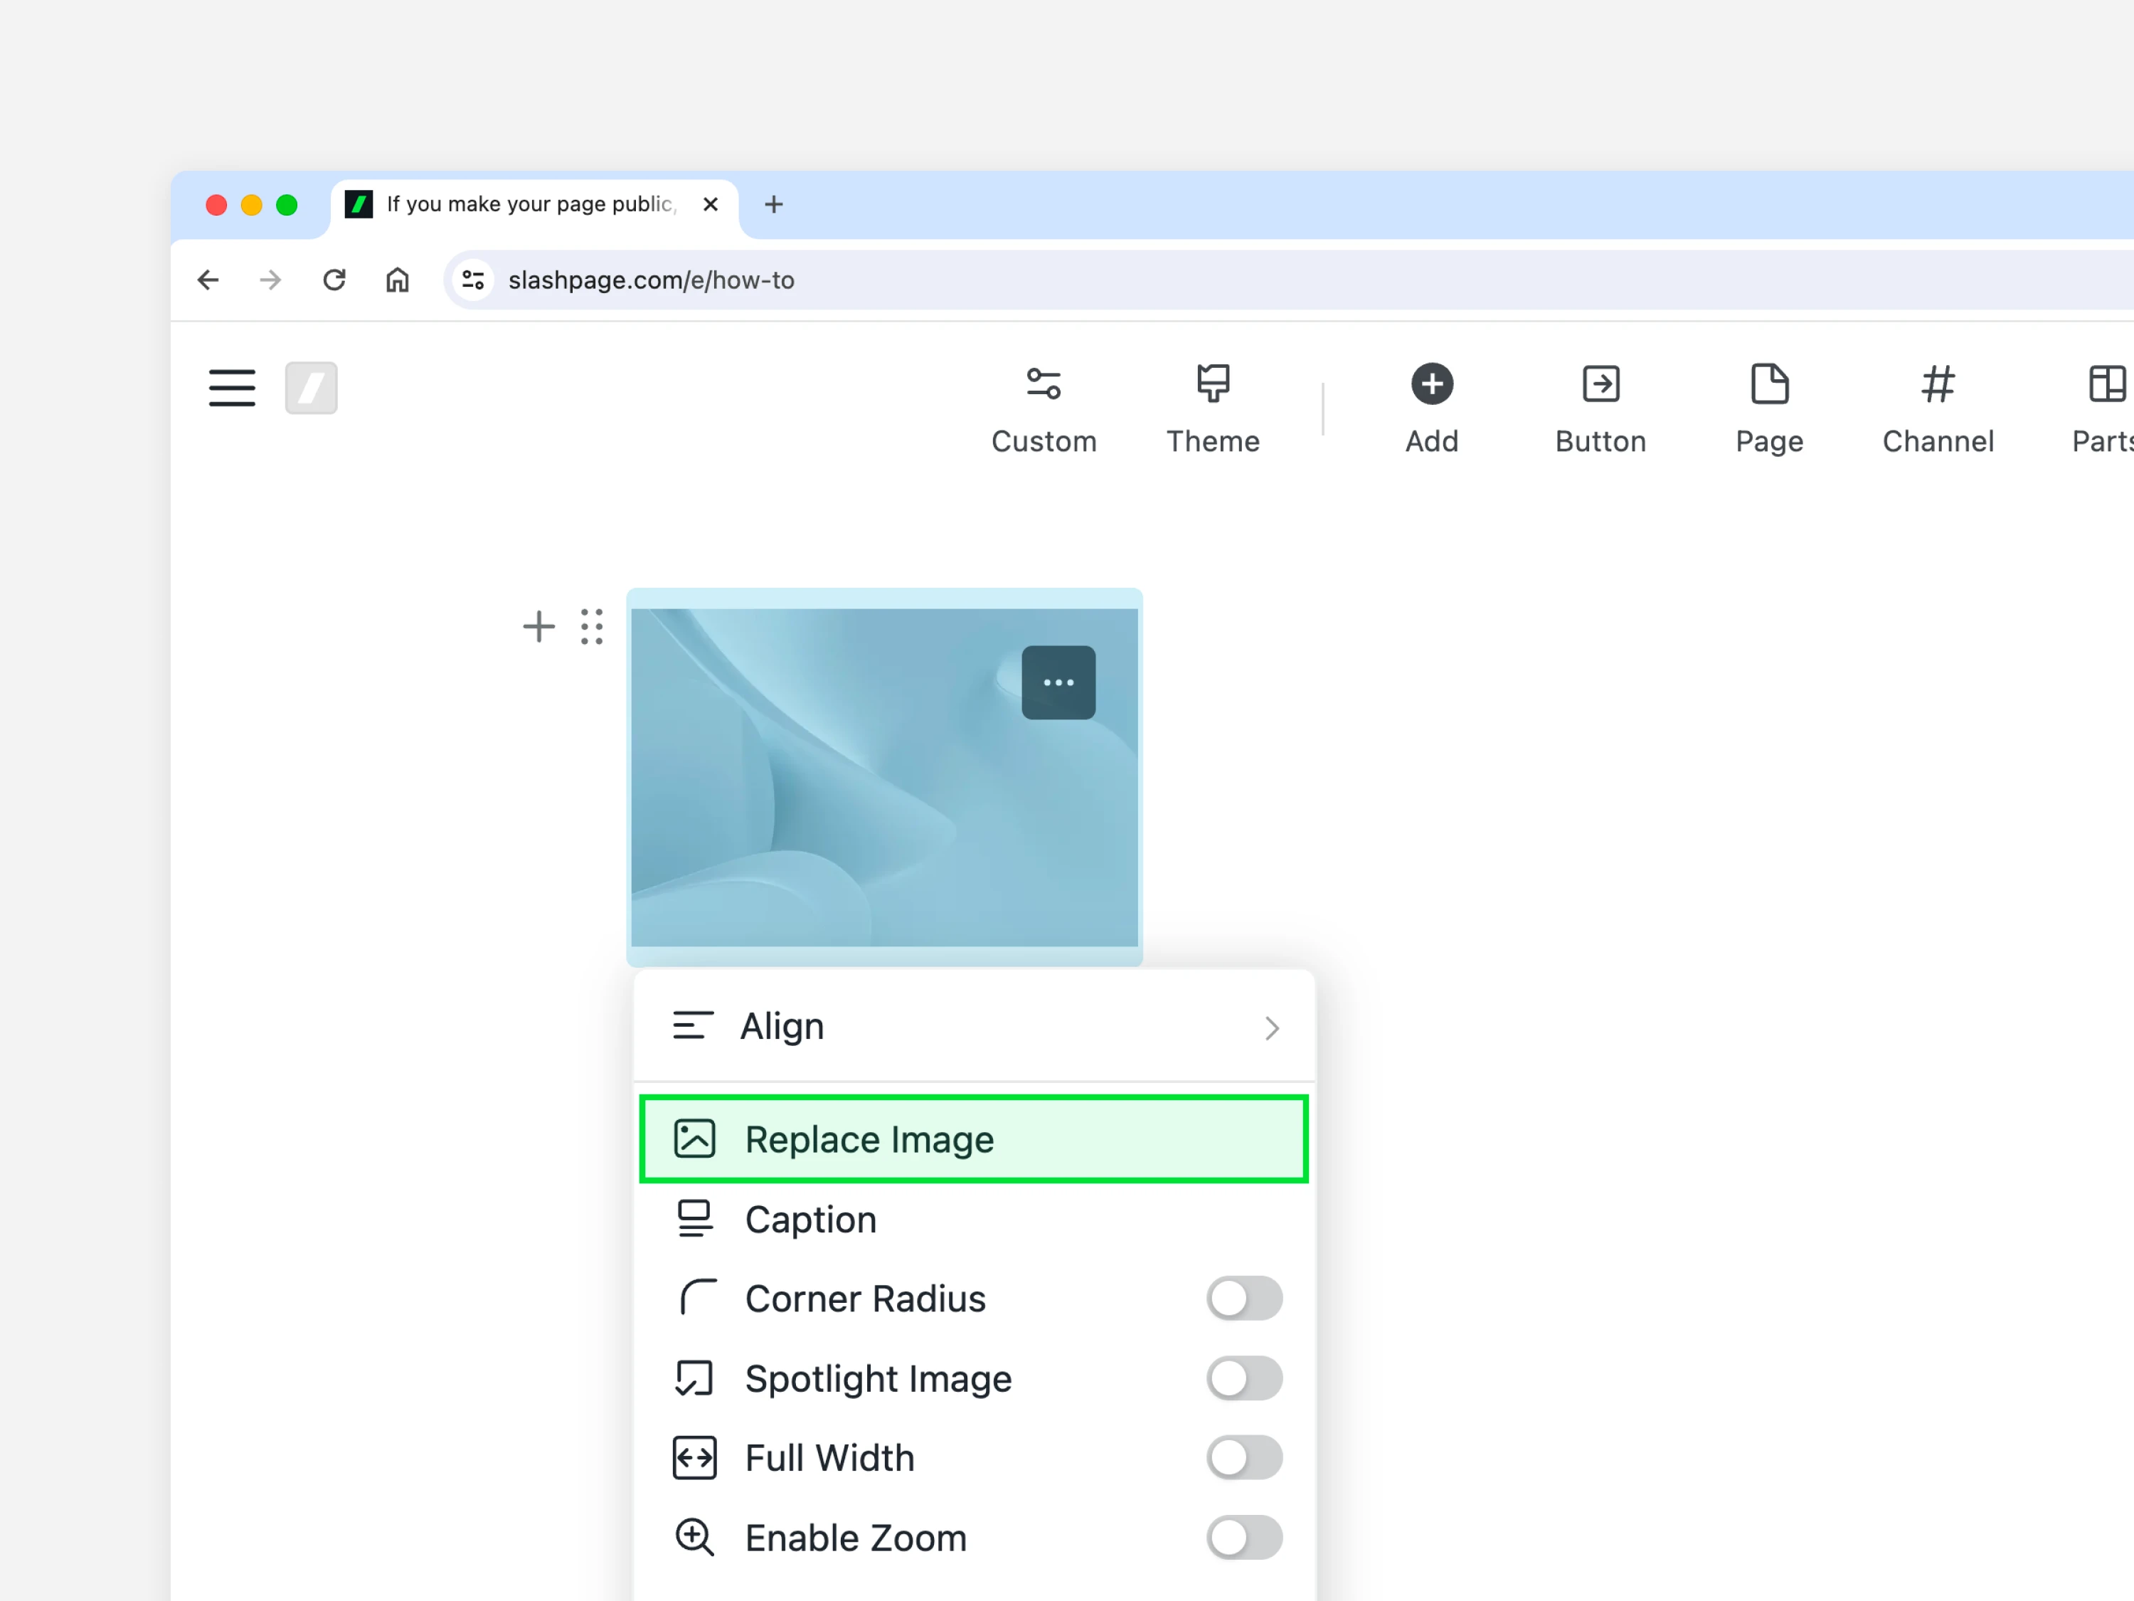View site information icon

(x=473, y=280)
